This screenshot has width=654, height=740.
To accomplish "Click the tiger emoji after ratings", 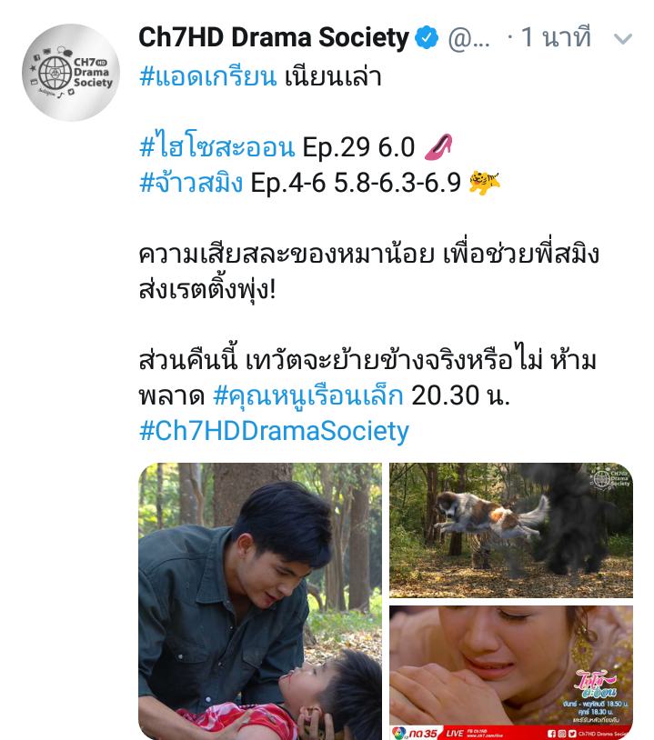I will point(485,182).
